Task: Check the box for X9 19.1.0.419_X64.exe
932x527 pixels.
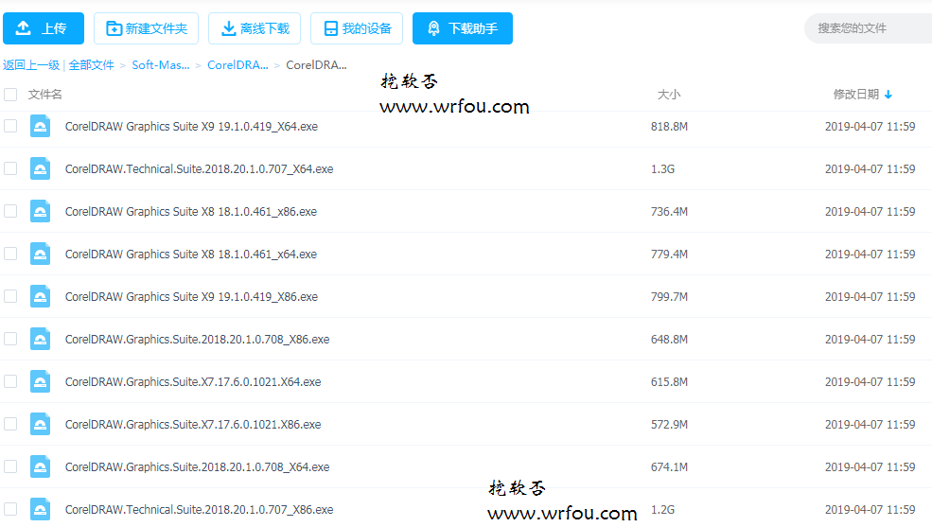Action: (x=10, y=126)
